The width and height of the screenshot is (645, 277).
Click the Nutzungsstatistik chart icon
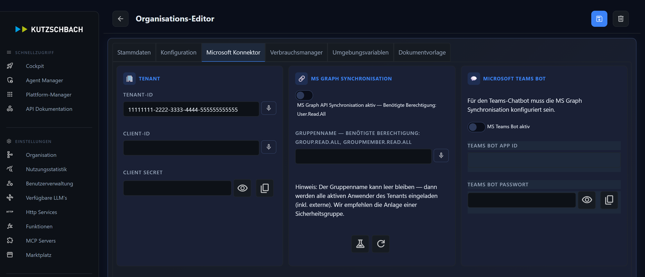10,169
